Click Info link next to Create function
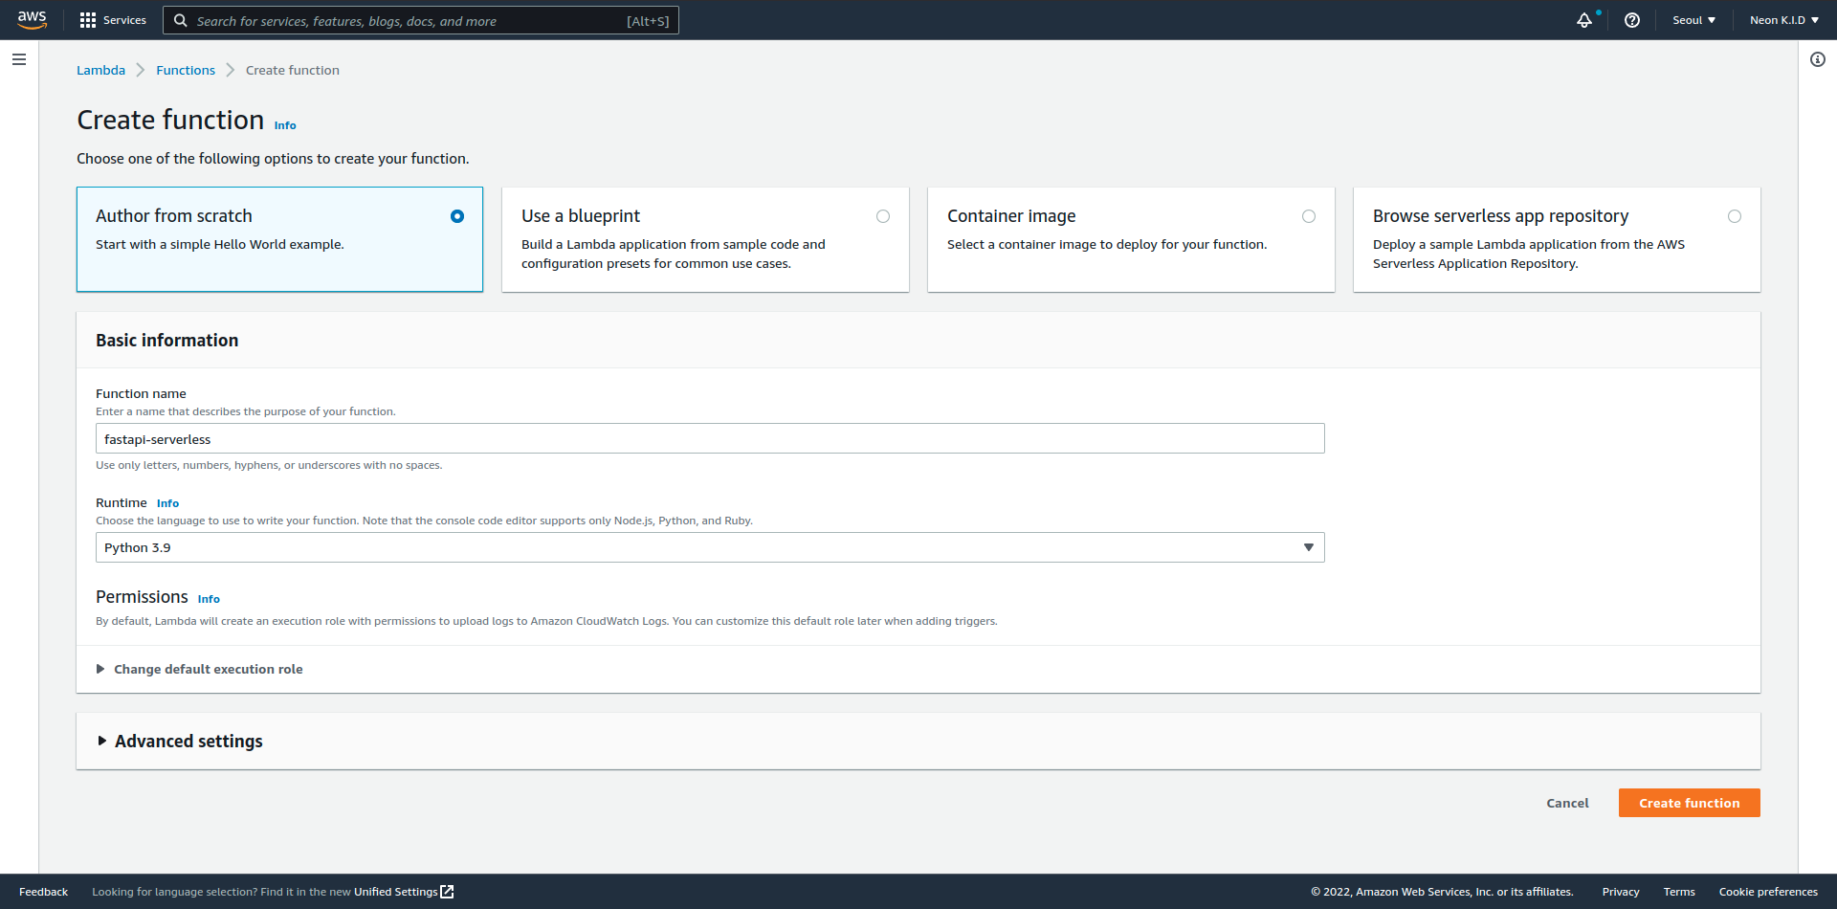The width and height of the screenshot is (1837, 909). coord(285,125)
